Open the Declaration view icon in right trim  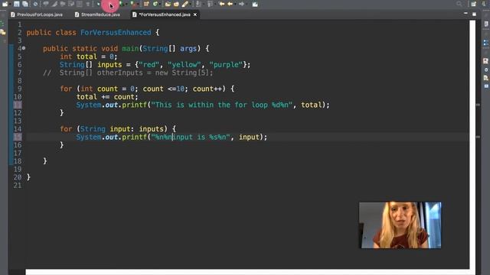pos(486,78)
